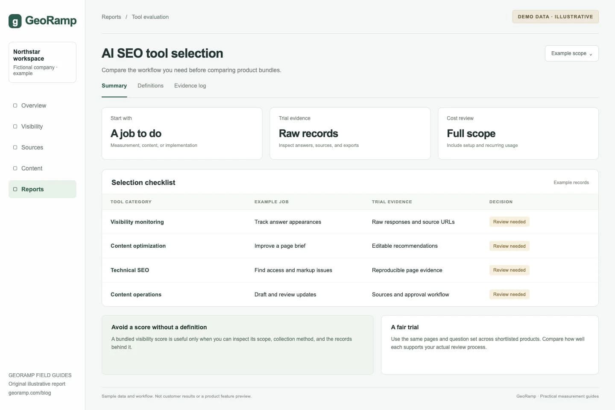The width and height of the screenshot is (615, 410).
Task: Open the Full scope card
Action: (x=518, y=133)
